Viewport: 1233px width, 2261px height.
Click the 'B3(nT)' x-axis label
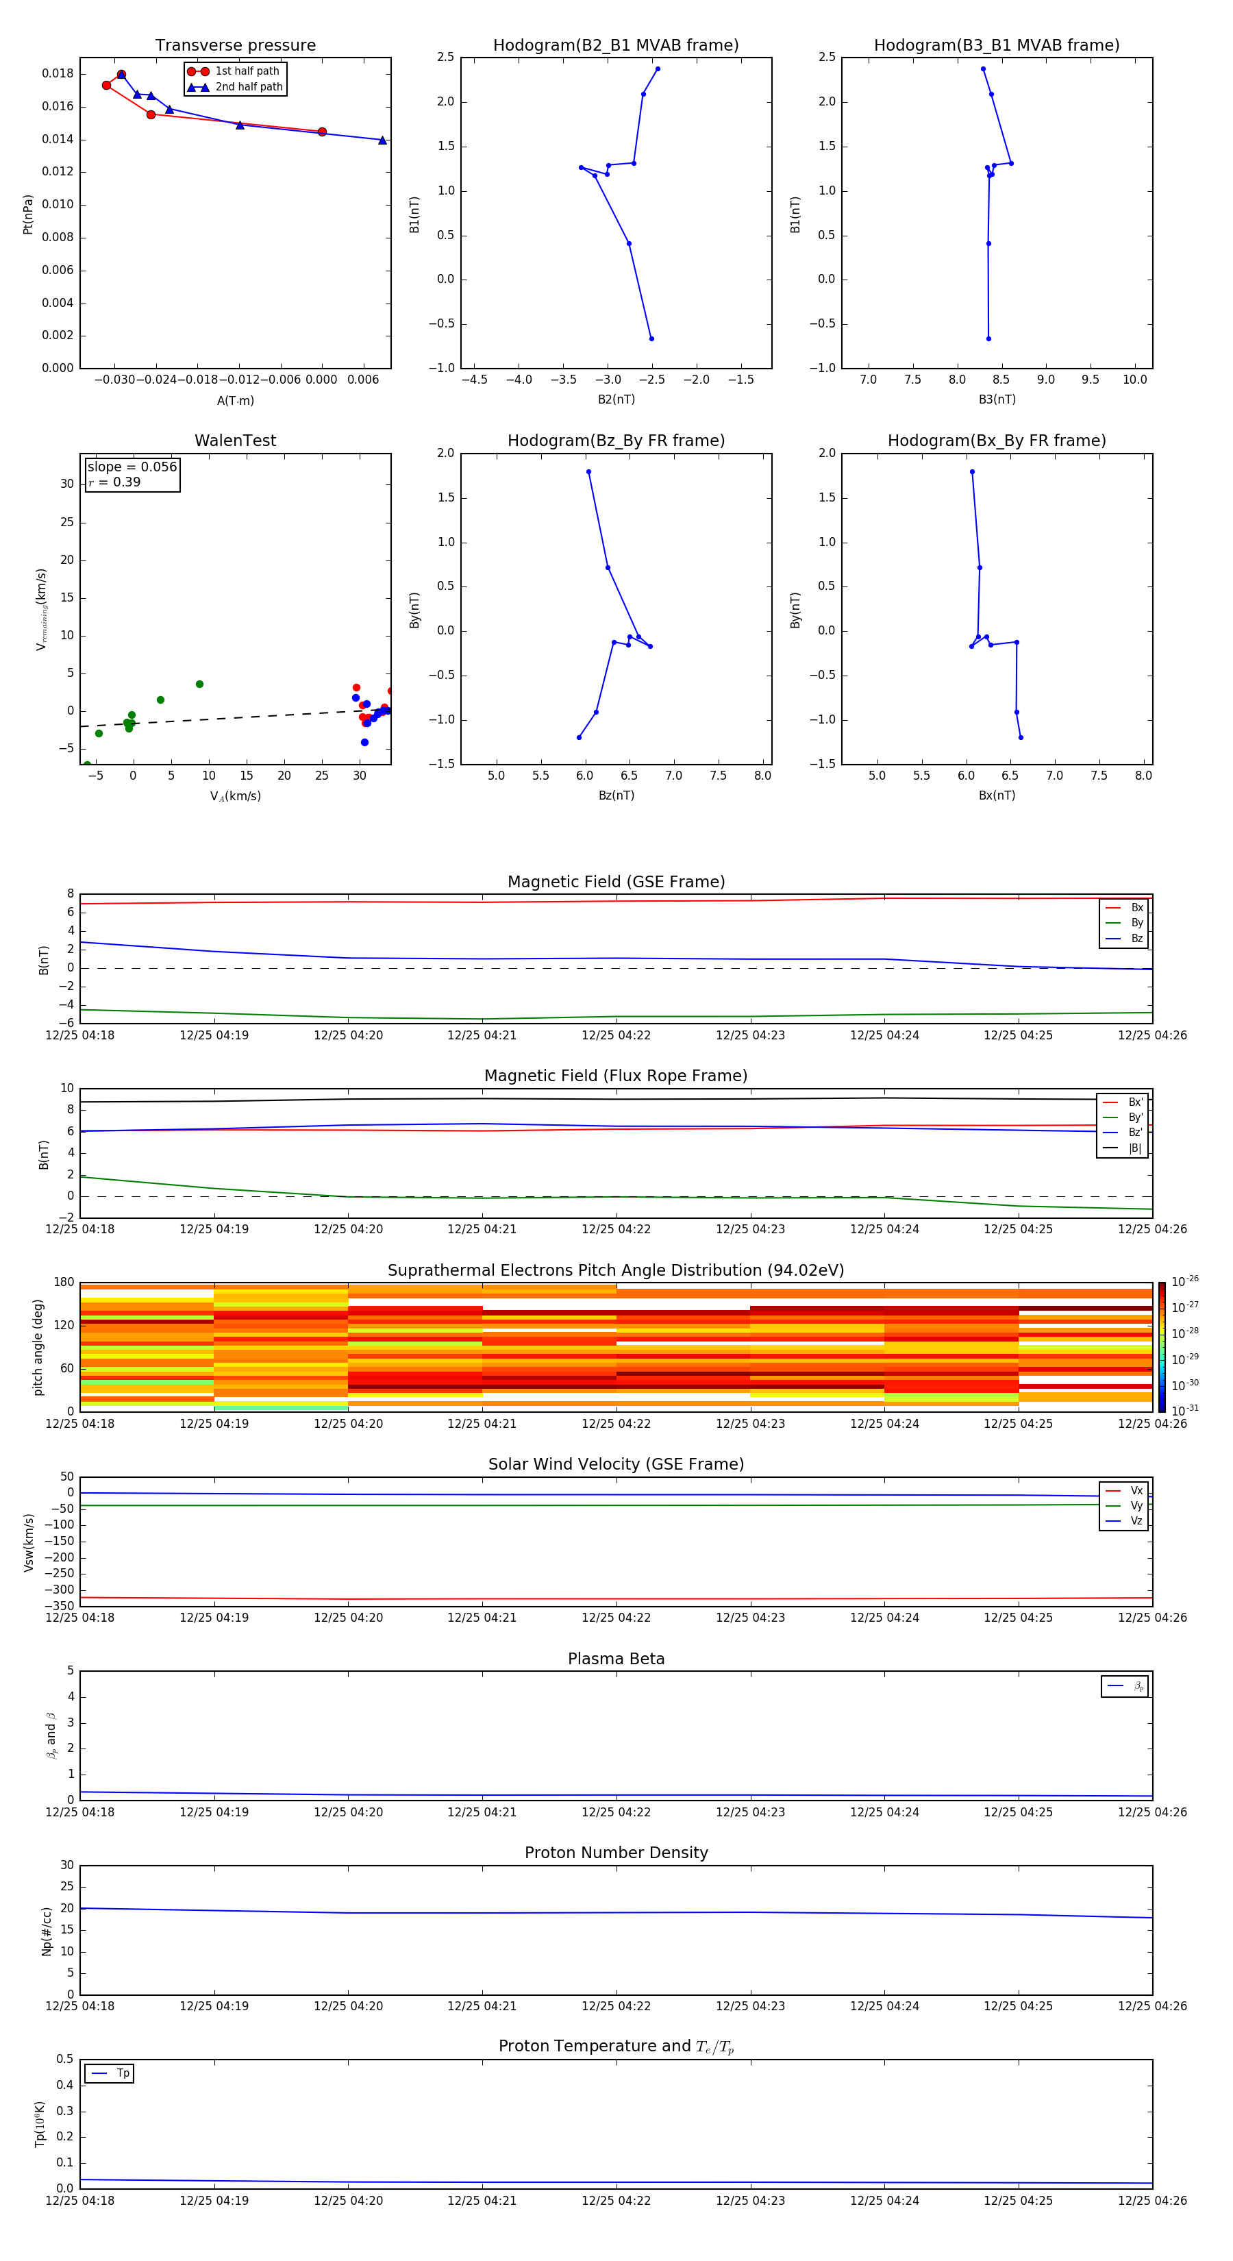pyautogui.click(x=997, y=400)
